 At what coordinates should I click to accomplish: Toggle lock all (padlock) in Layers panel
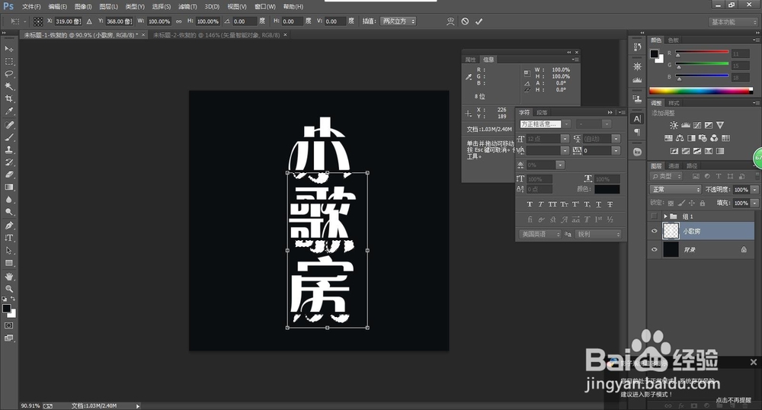pyautogui.click(x=702, y=203)
